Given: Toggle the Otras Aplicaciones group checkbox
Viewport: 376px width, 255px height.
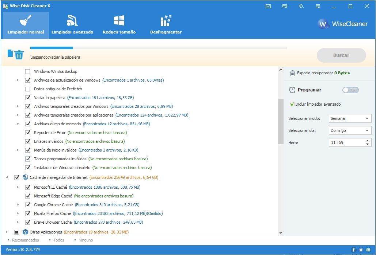Looking at the screenshot, I should 16,232.
